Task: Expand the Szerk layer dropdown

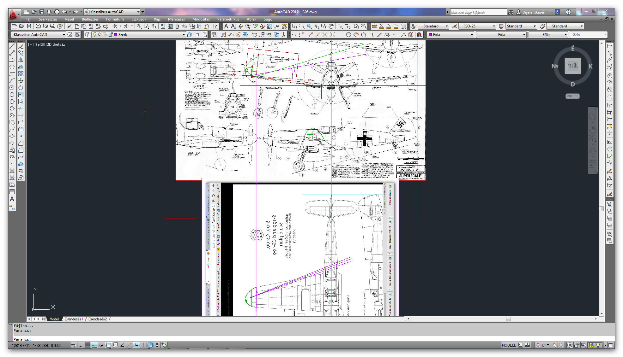Action: tap(183, 35)
